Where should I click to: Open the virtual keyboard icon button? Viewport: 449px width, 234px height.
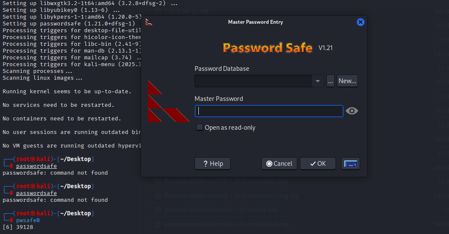coord(350,164)
